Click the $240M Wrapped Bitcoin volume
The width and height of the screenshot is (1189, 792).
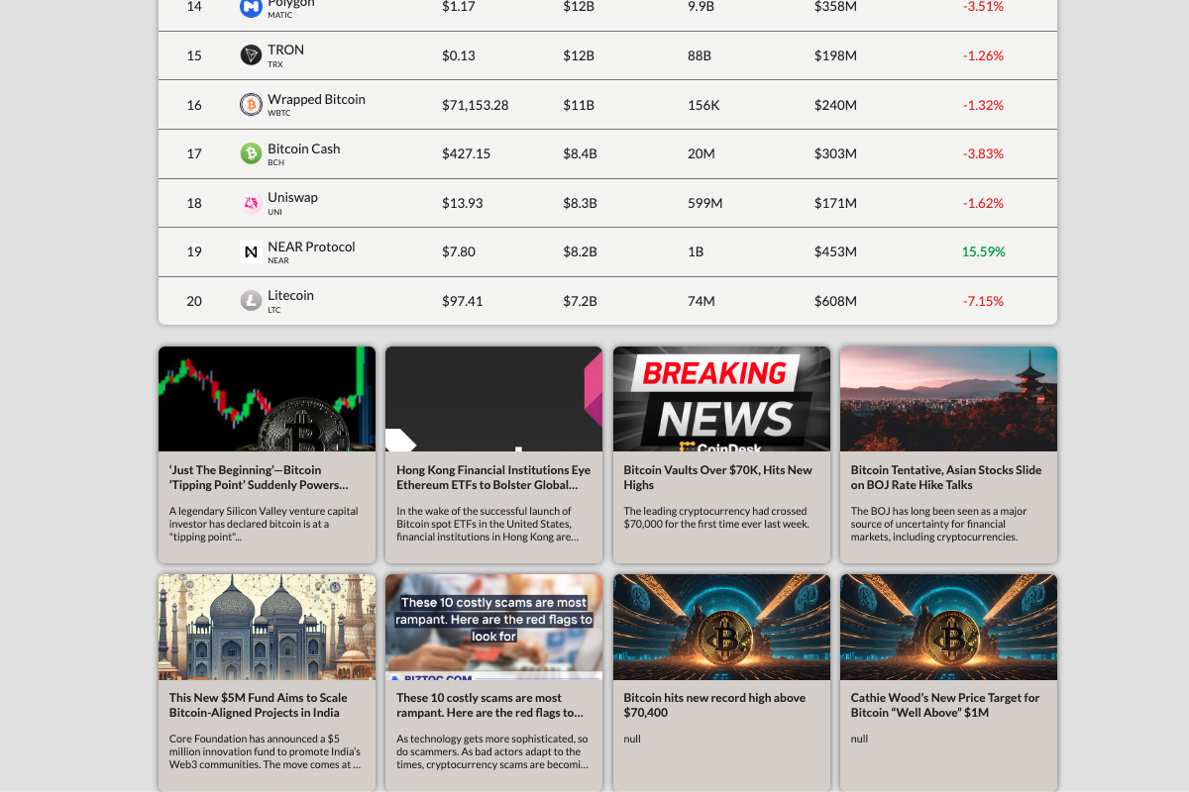pos(835,105)
